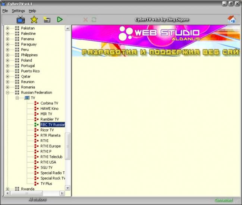The image size is (242, 205).
Task: Select Special Rock TV station
Action: pyautogui.click(x=53, y=178)
